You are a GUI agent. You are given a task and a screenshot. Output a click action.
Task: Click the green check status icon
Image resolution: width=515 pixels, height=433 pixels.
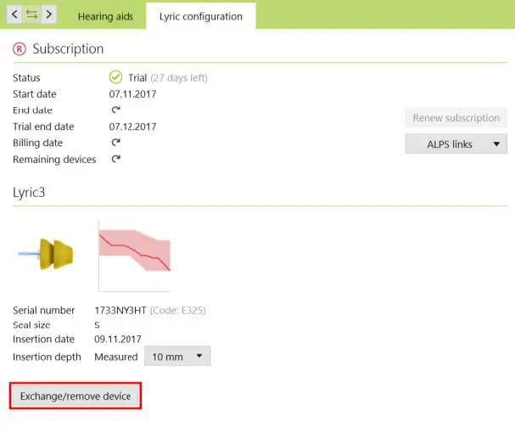[x=115, y=77]
